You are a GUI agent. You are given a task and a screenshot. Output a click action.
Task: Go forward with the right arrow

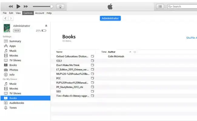(x=11, y=18)
